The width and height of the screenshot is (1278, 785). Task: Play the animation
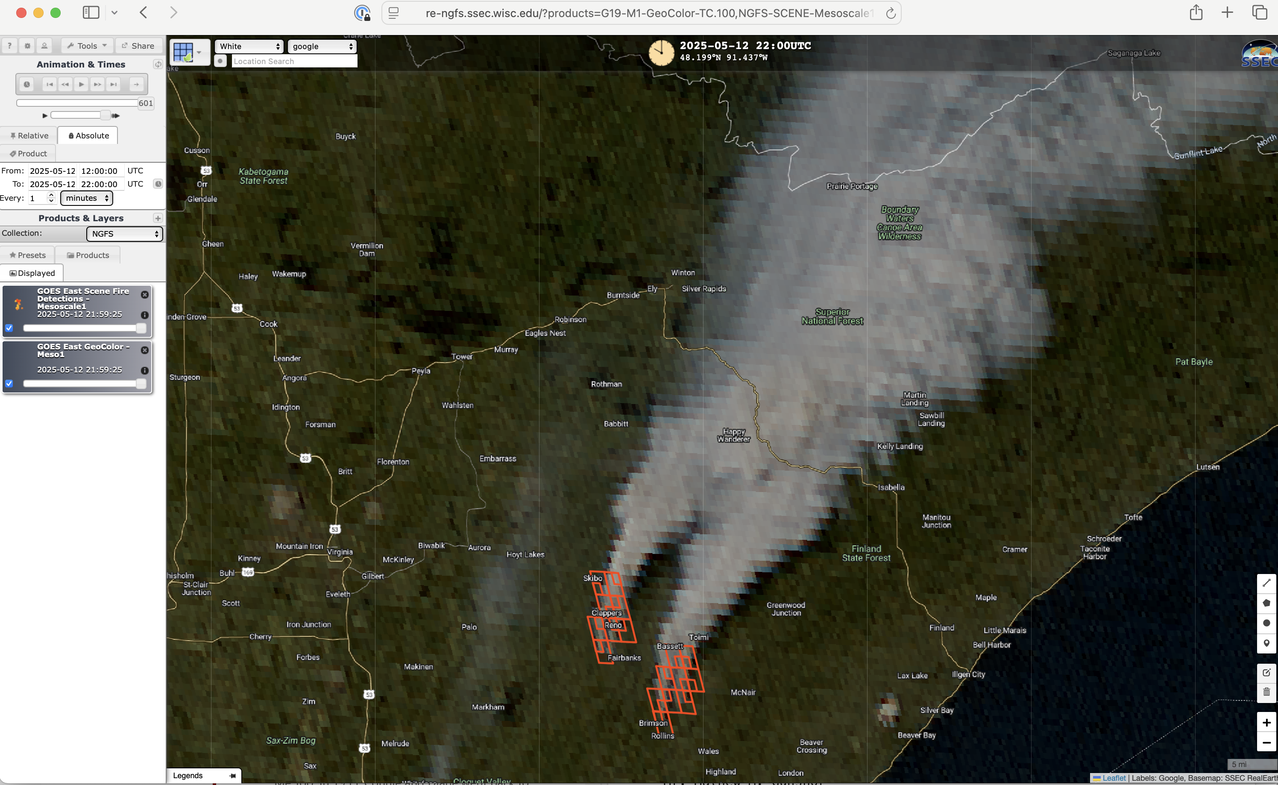click(x=81, y=84)
